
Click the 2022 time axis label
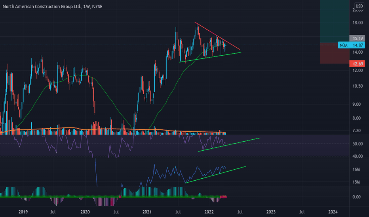click(209, 212)
